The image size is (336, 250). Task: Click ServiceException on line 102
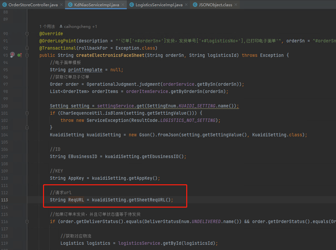coord(108,120)
